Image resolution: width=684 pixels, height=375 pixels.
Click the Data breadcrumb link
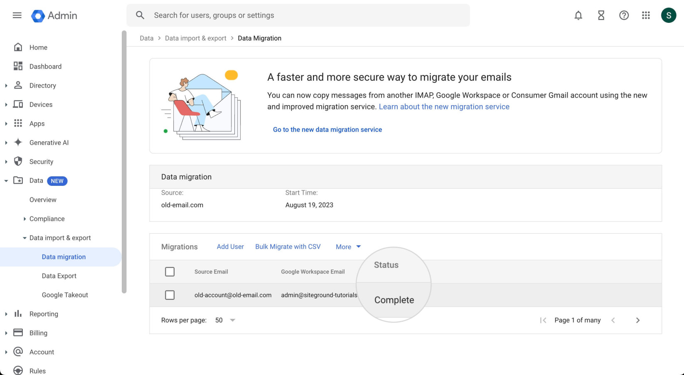tap(146, 38)
